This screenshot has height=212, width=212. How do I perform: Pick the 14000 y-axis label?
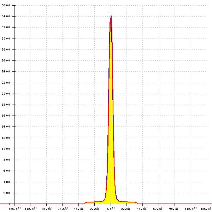(6, 126)
